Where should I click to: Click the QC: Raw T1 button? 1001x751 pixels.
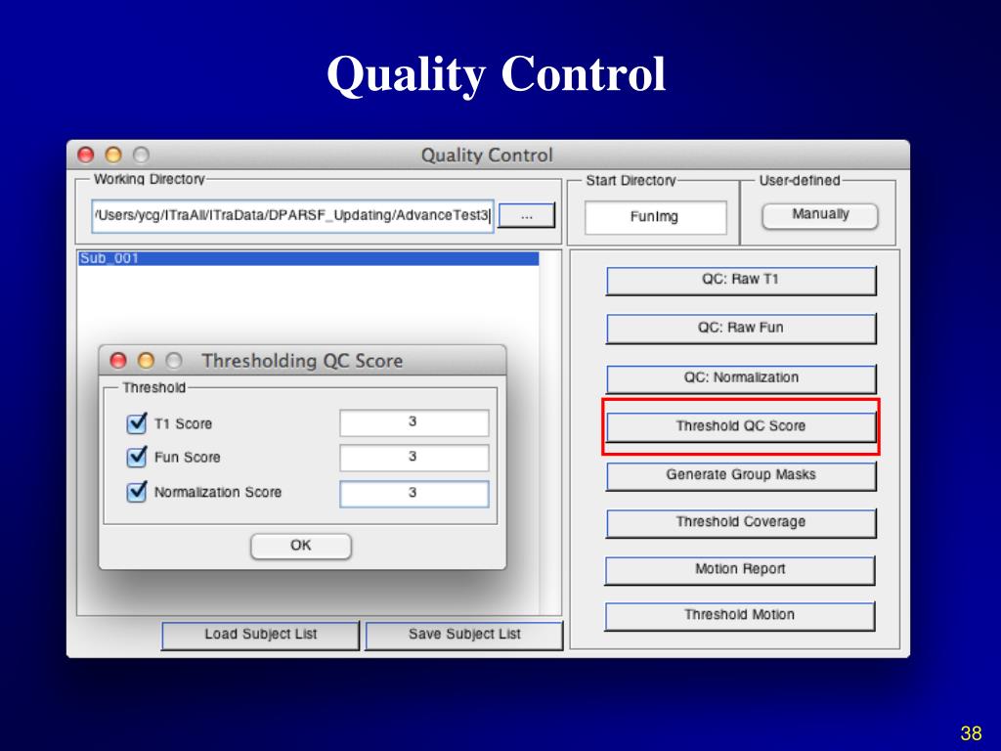[x=741, y=281]
